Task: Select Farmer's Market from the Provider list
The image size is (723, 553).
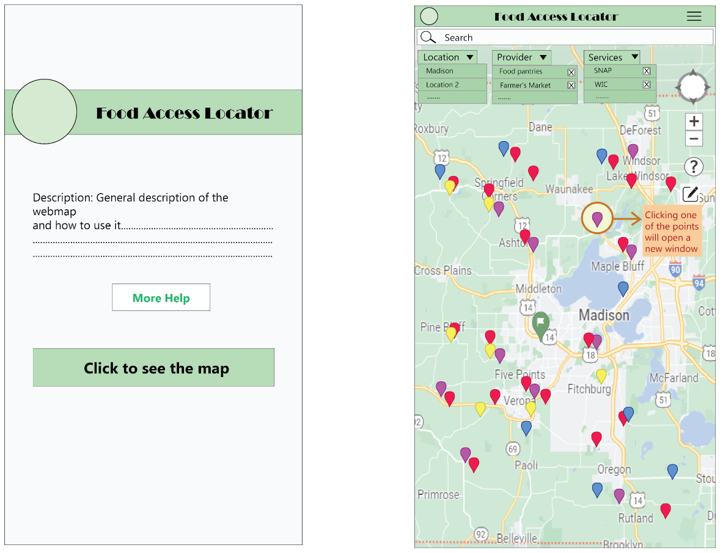Action: point(526,85)
